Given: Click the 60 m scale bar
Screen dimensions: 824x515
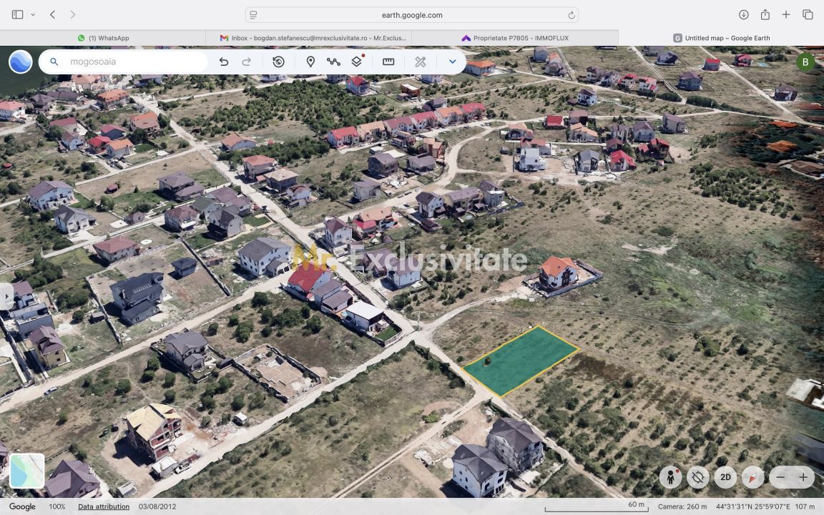Looking at the screenshot, I should [597, 506].
